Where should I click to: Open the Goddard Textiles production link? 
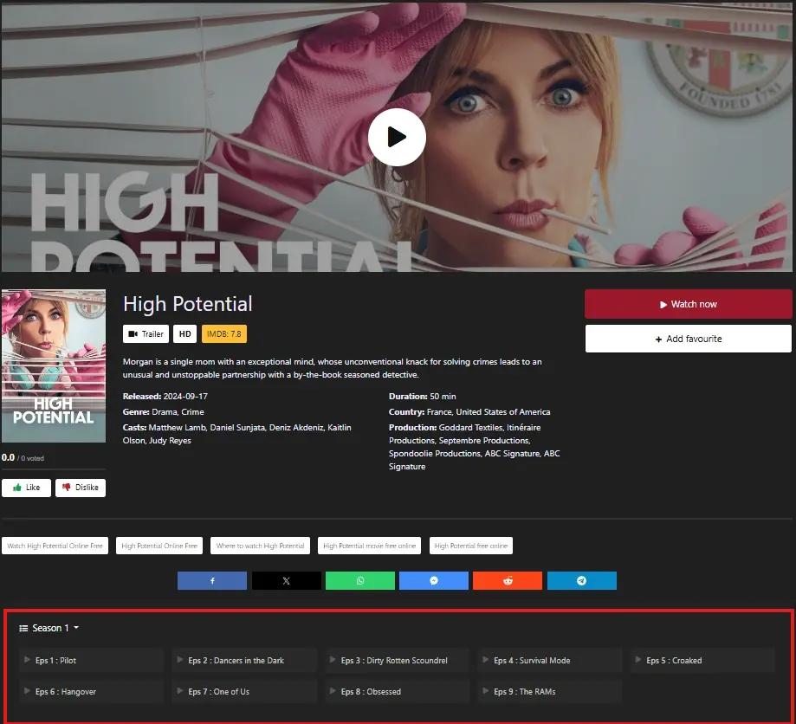[470, 428]
